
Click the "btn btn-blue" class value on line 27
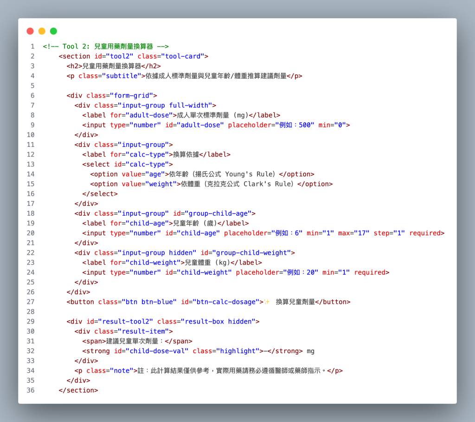pyautogui.click(x=149, y=302)
